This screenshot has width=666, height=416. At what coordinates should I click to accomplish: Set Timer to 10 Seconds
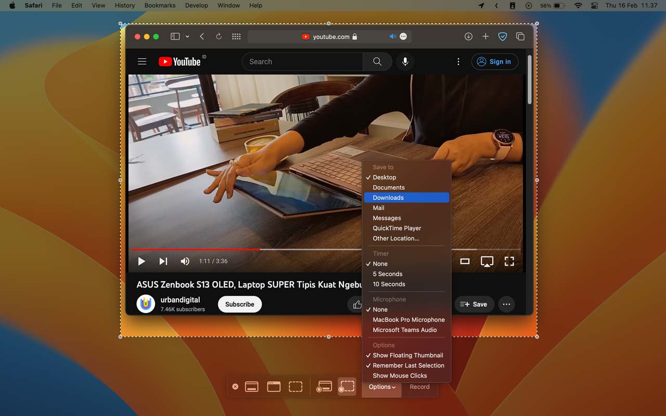pyautogui.click(x=406, y=284)
